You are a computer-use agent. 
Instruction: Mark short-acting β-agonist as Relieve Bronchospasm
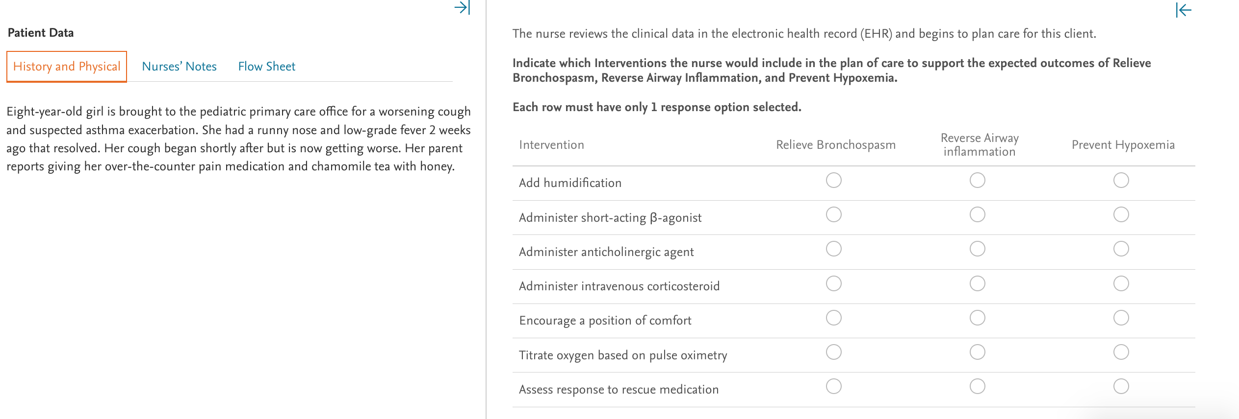pos(834,214)
